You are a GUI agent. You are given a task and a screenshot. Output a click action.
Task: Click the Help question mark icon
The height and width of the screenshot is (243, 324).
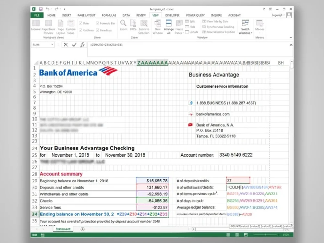coord(264,9)
